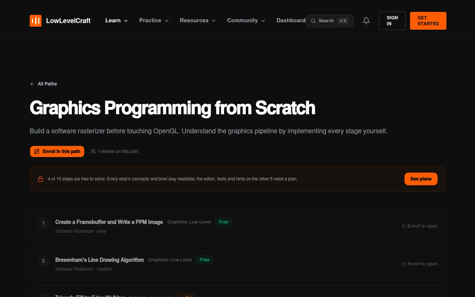Click Graphics: Low Level tag on step 1
475x297 pixels.
[189, 222]
